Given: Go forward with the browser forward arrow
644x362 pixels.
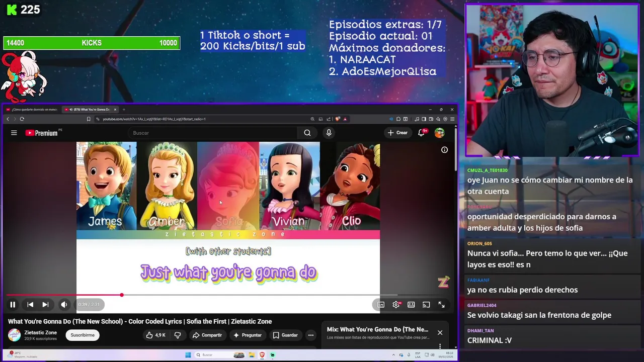Looking at the screenshot, I should (x=15, y=119).
